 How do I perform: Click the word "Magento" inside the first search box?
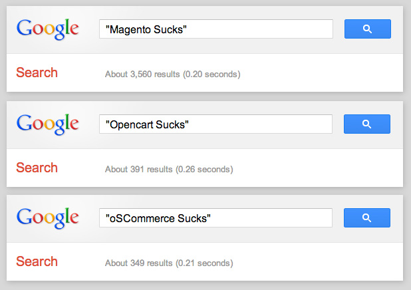click(132, 30)
